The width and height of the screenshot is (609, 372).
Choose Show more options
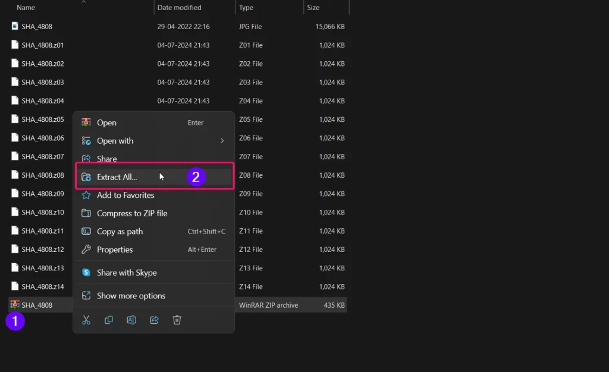154,295
